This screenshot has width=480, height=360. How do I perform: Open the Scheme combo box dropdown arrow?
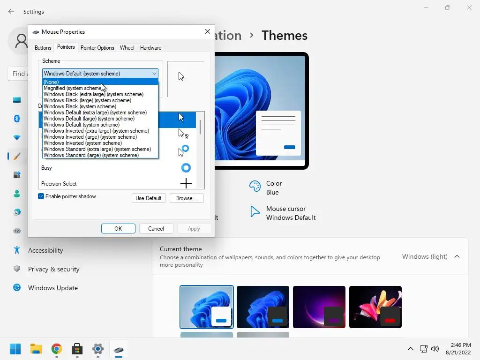click(x=154, y=74)
